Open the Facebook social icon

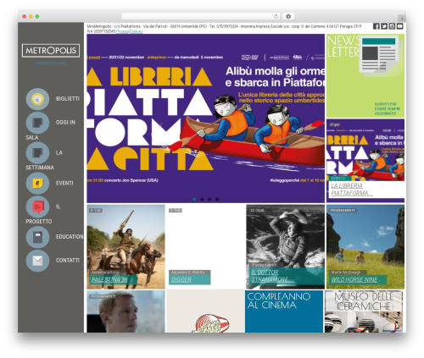coord(377,26)
